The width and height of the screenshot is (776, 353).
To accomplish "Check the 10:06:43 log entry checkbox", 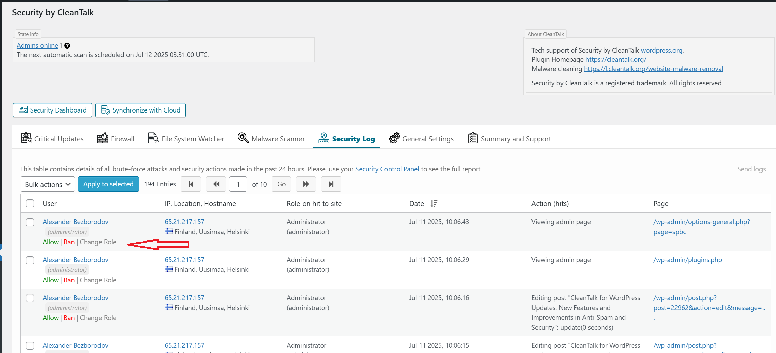I will tap(30, 222).
